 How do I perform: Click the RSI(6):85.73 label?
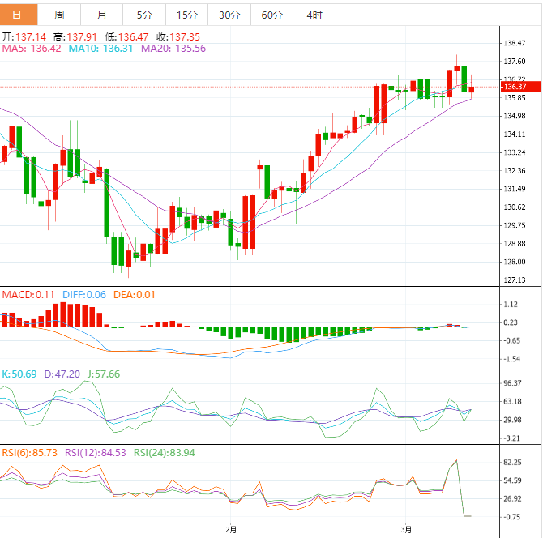point(30,453)
